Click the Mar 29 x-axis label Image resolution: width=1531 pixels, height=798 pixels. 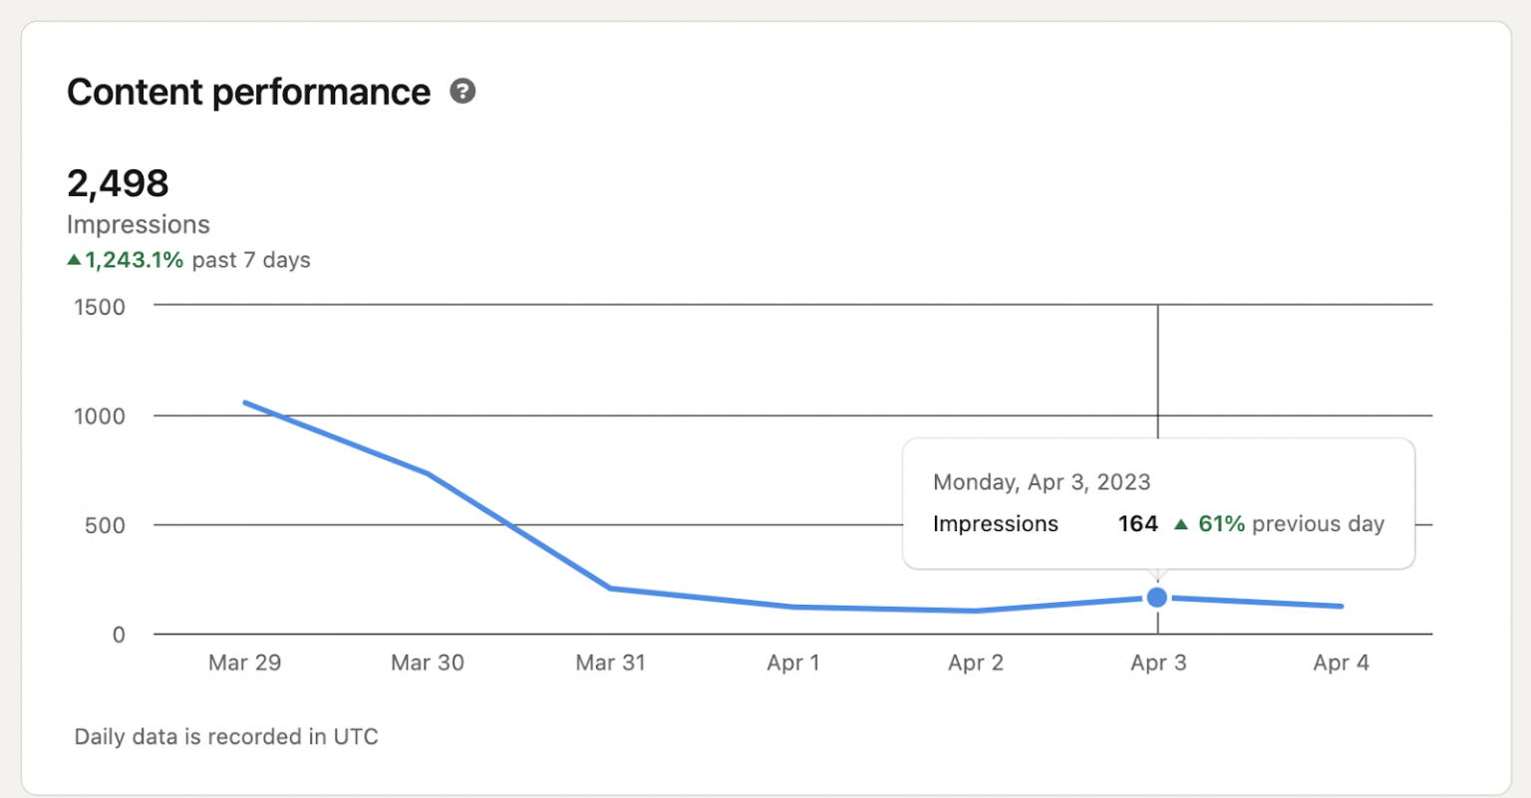point(245,663)
